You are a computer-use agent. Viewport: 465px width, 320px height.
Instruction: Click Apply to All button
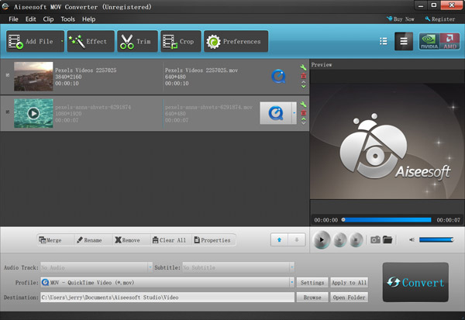[349, 282]
